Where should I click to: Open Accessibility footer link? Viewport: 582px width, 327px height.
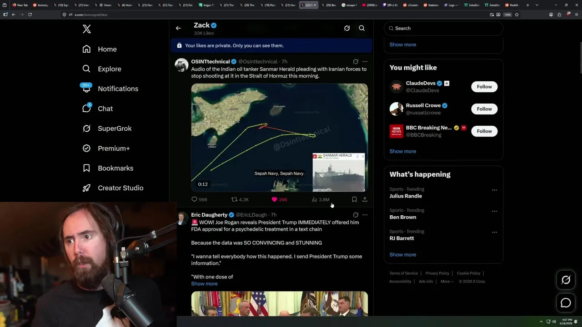point(400,282)
